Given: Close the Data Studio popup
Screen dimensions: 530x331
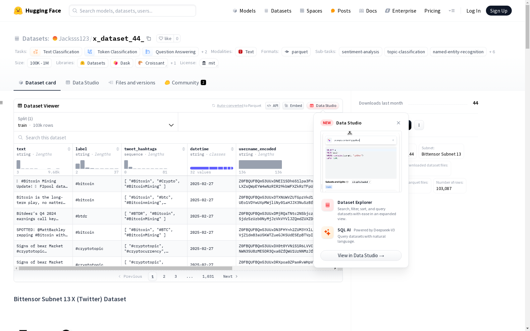Looking at the screenshot, I should tap(398, 123).
